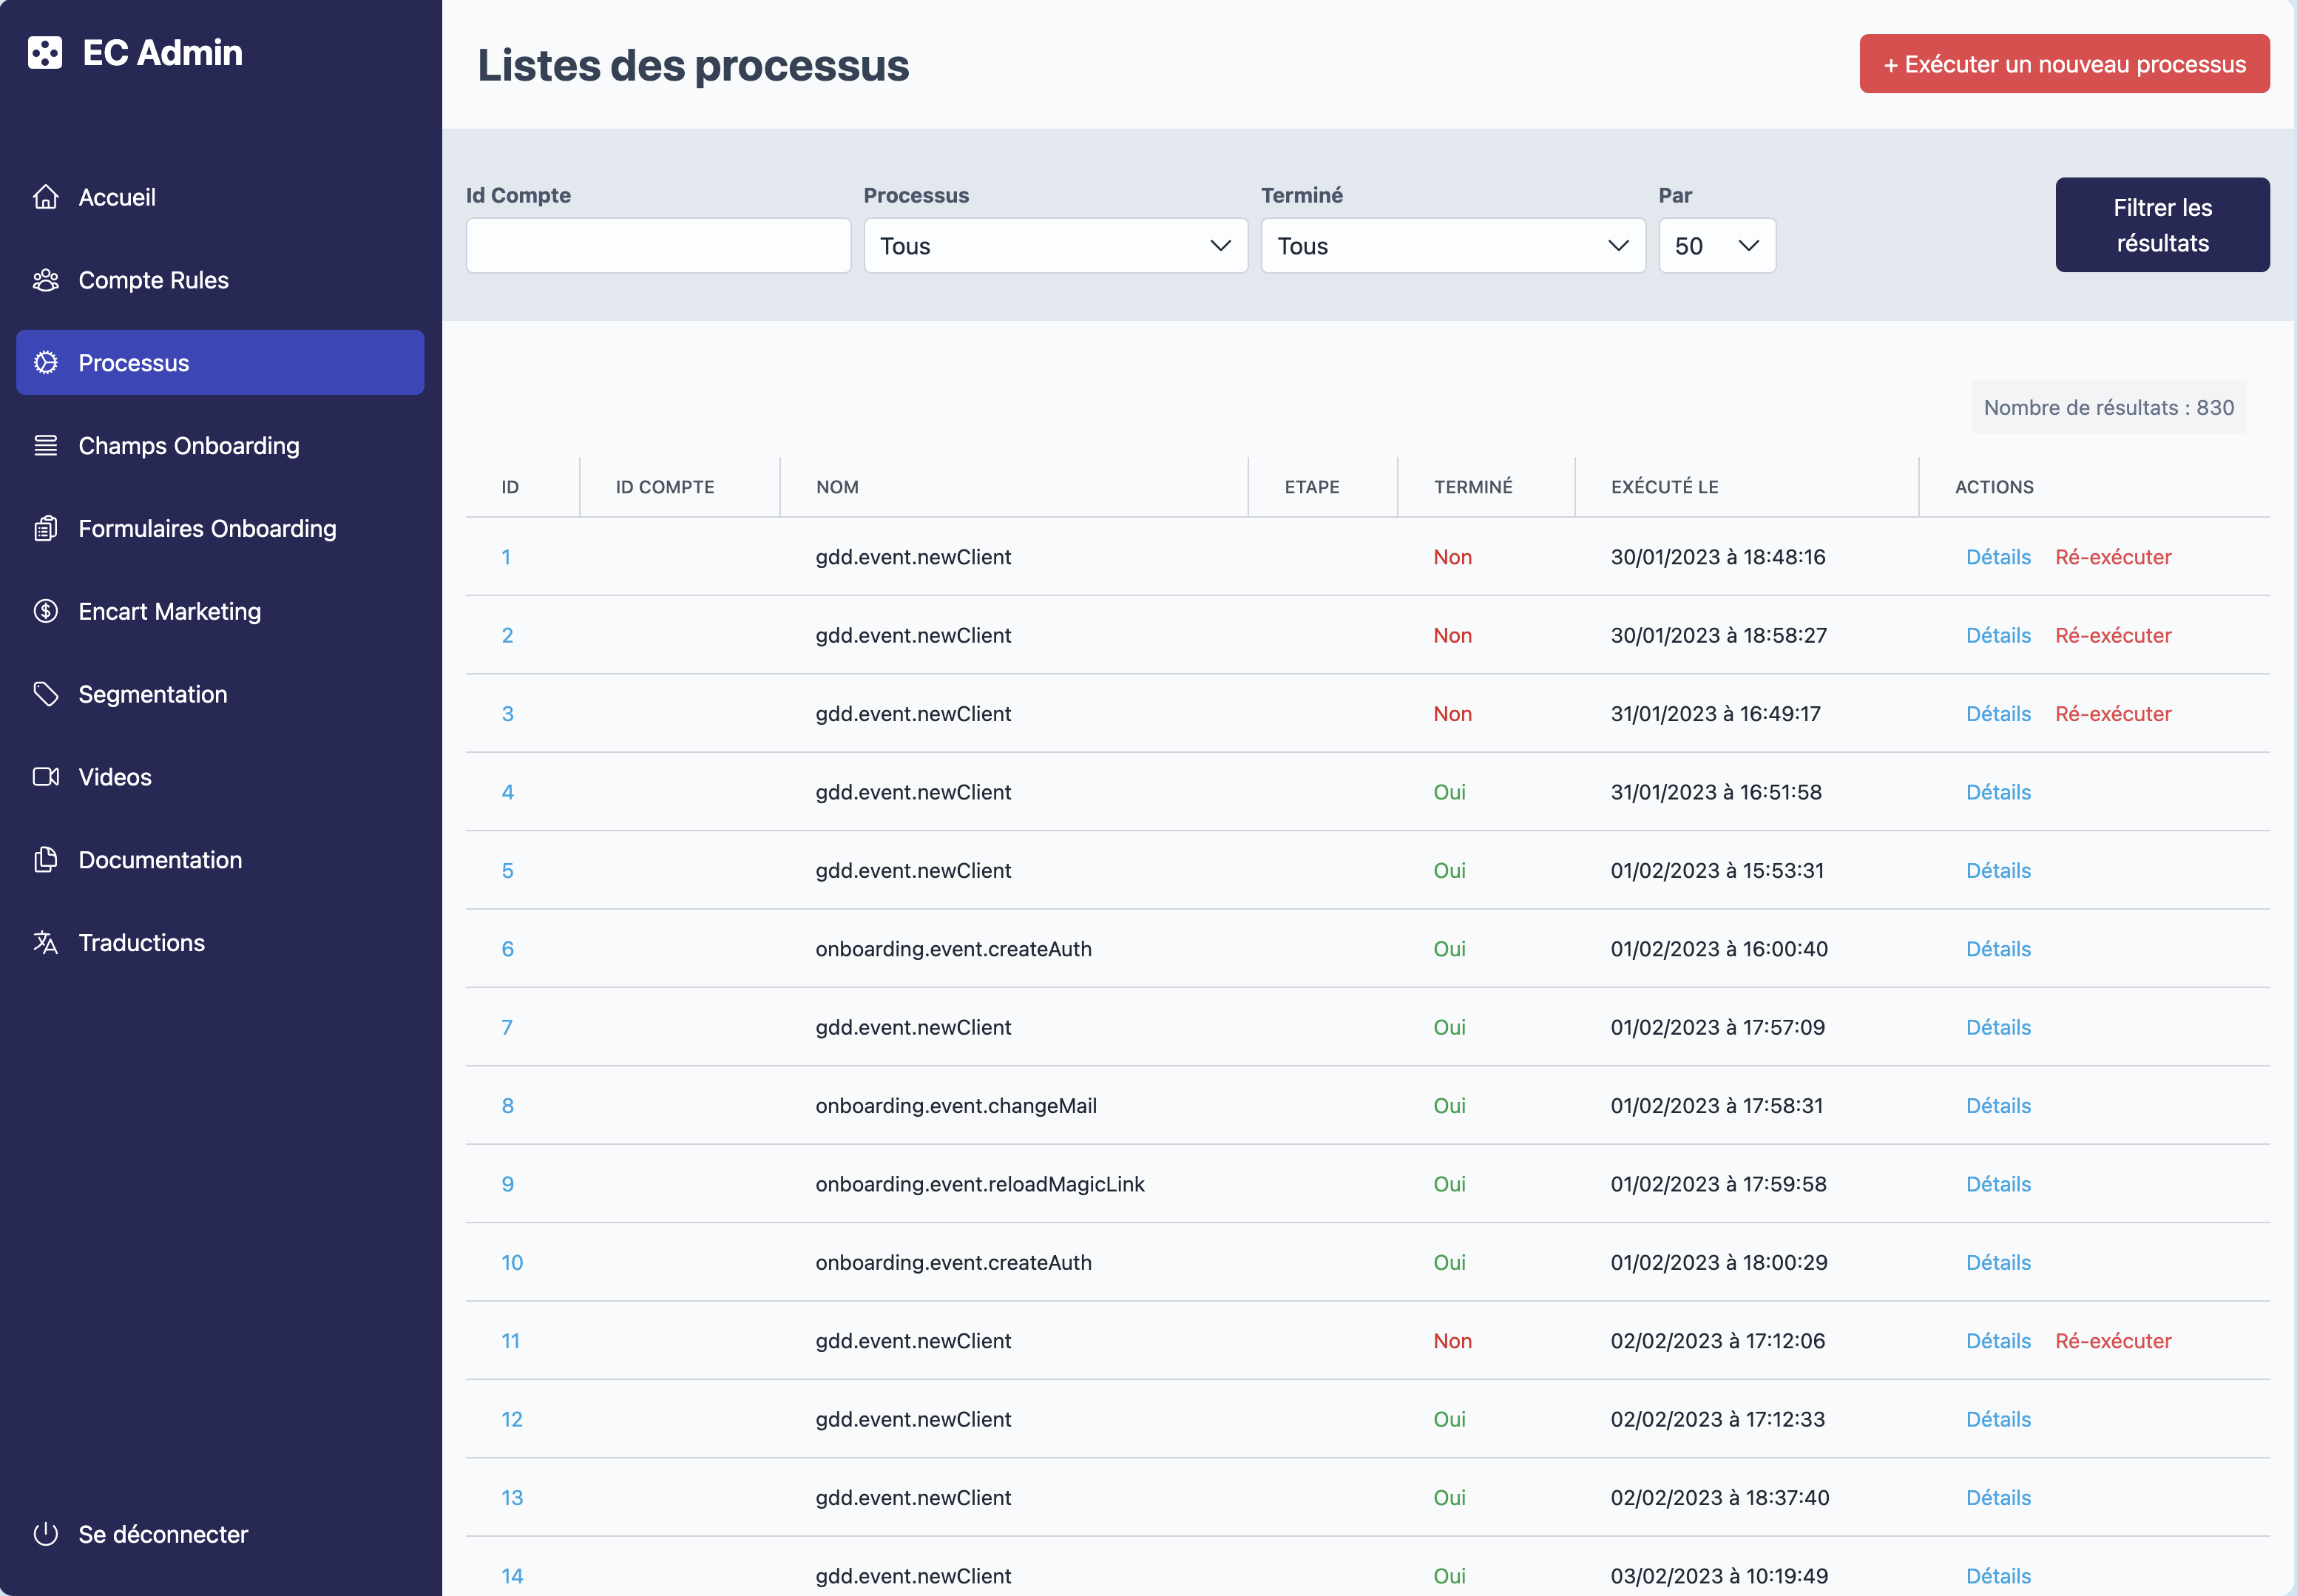Click the EC Admin logo icon
This screenshot has height=1596, width=2297.
[45, 53]
